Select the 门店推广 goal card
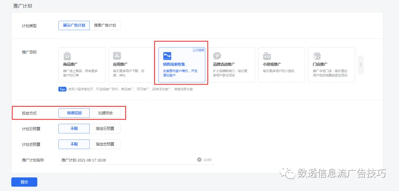The width and height of the screenshot is (399, 191). coord(331,65)
